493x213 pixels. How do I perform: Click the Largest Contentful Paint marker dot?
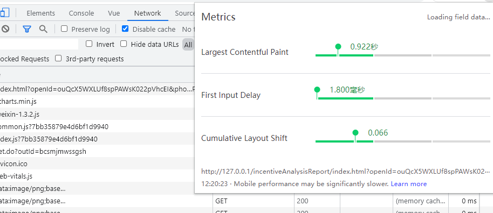pyautogui.click(x=338, y=47)
